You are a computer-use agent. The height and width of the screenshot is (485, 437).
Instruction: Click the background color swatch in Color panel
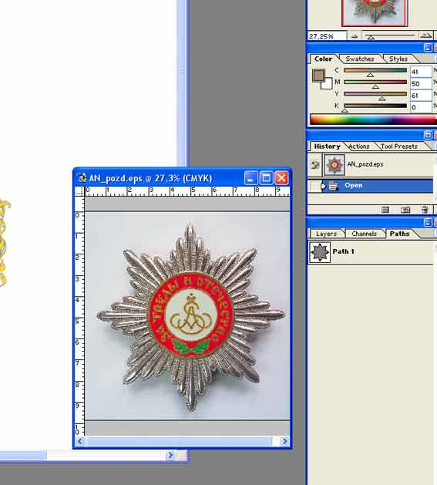[328, 86]
